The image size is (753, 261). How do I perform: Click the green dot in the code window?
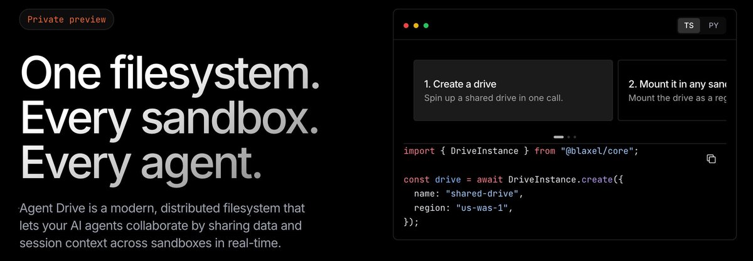point(426,26)
